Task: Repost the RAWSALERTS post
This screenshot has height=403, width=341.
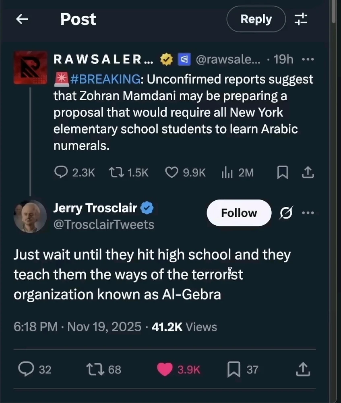Action: 115,172
